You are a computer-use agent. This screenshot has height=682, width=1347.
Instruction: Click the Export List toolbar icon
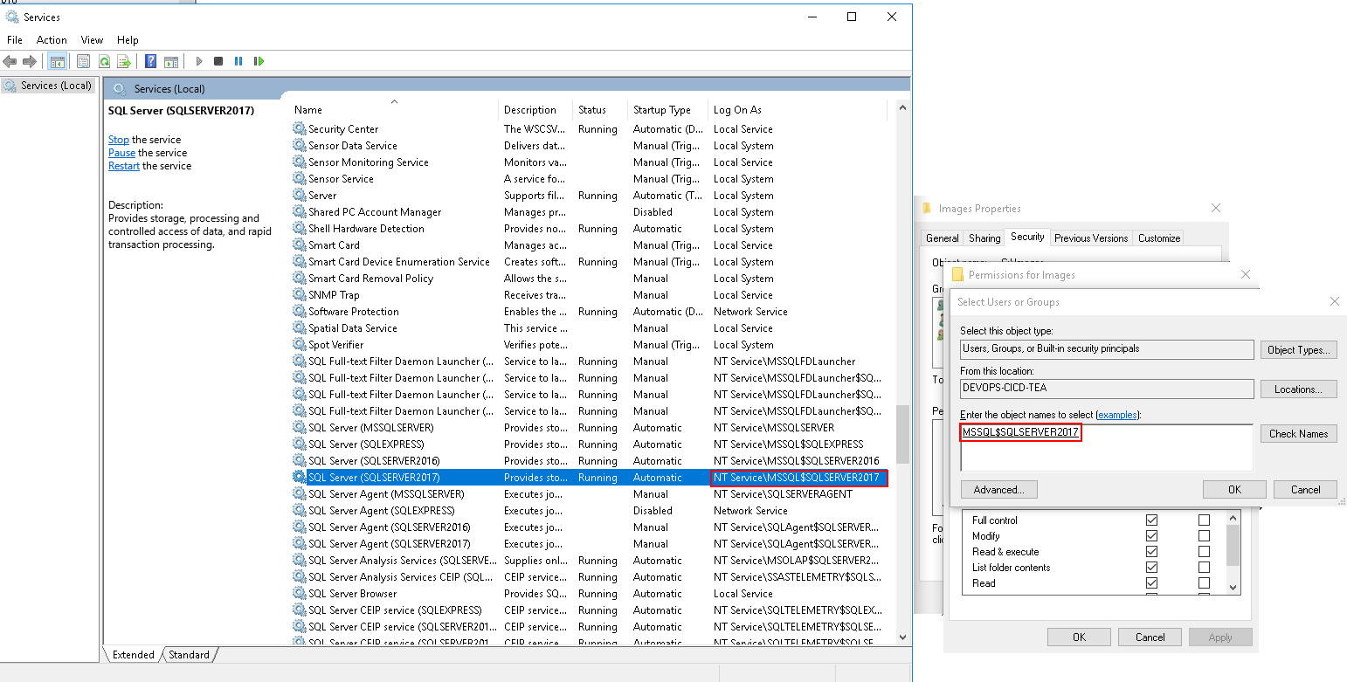tap(124, 61)
